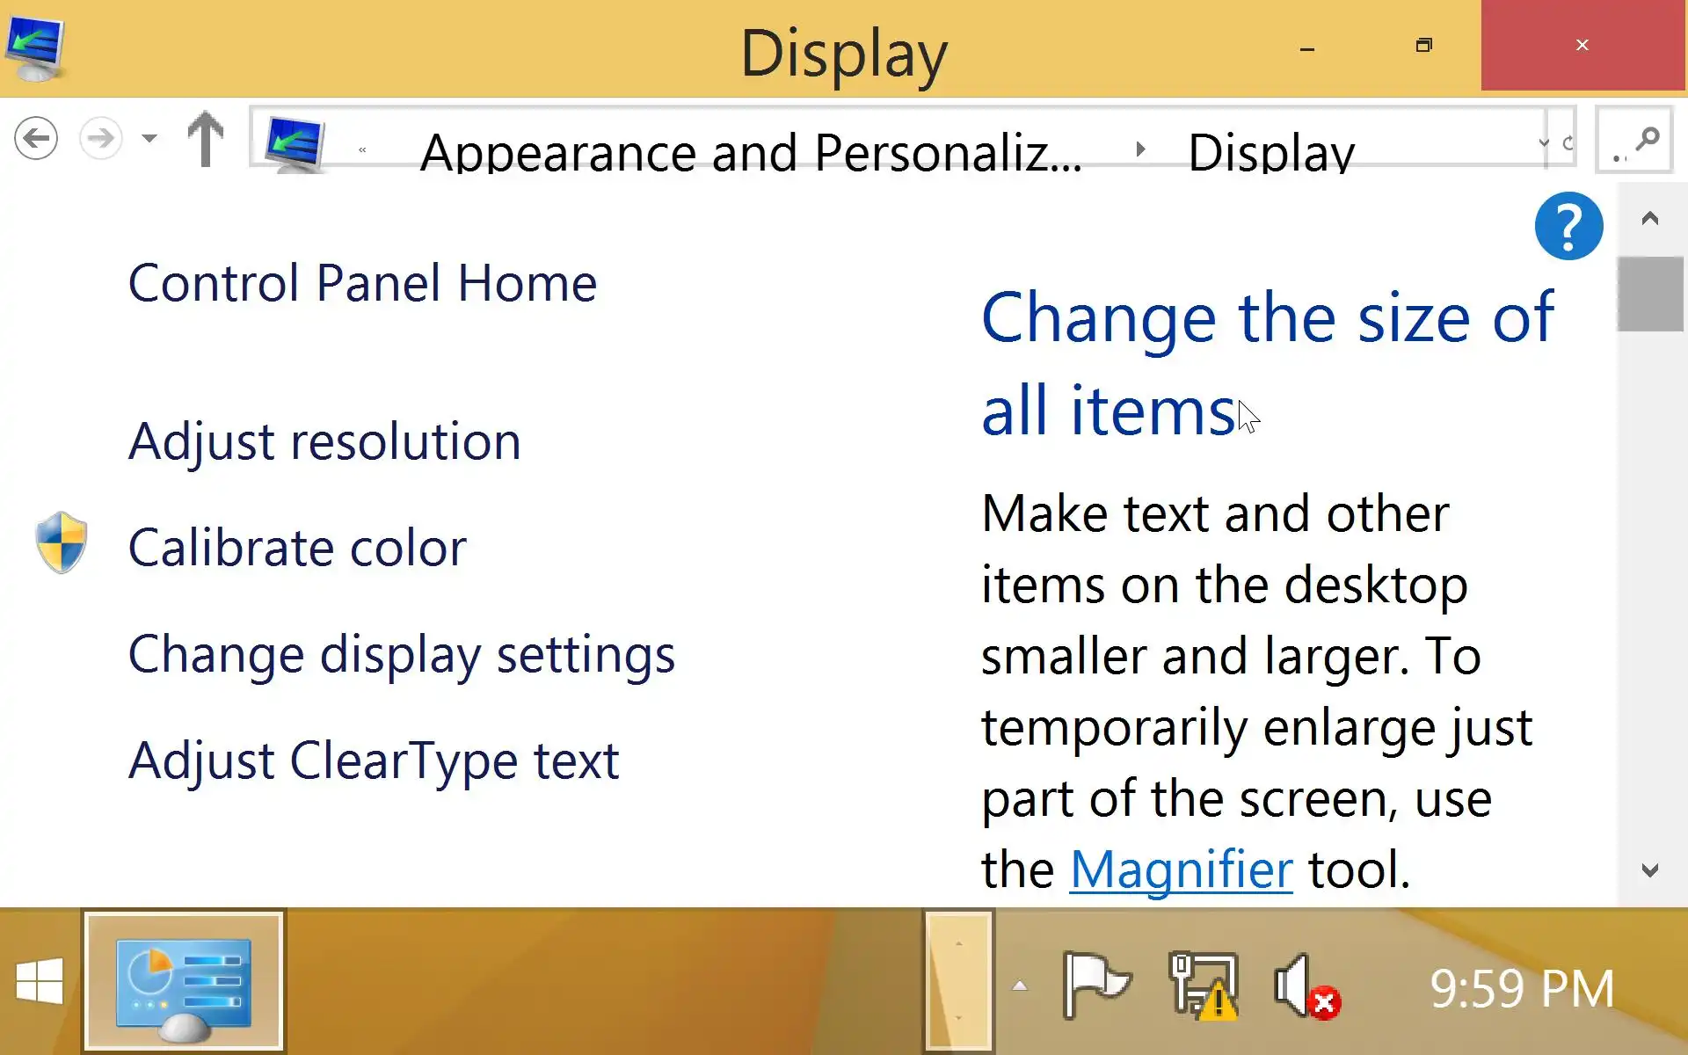Open the Magnifier tool link
The width and height of the screenshot is (1688, 1055).
[x=1181, y=869]
